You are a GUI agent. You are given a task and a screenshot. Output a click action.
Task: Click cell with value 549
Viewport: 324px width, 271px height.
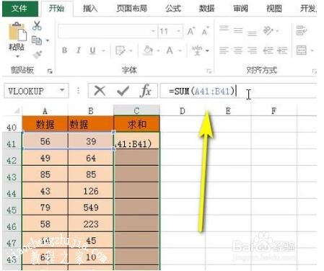[91, 207]
